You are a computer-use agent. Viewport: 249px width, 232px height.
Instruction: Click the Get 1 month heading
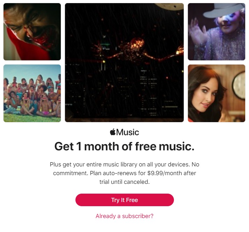pos(124,147)
